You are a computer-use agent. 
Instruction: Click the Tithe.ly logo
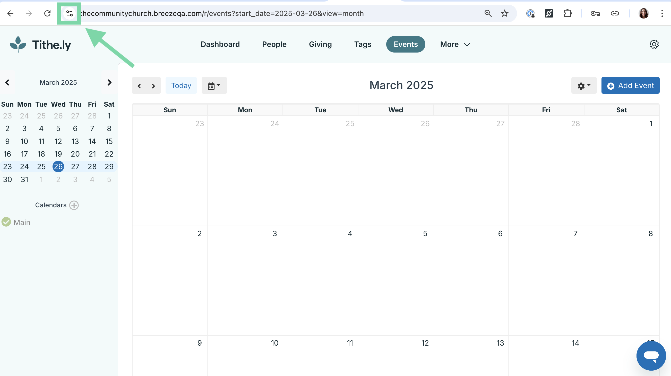(x=40, y=45)
